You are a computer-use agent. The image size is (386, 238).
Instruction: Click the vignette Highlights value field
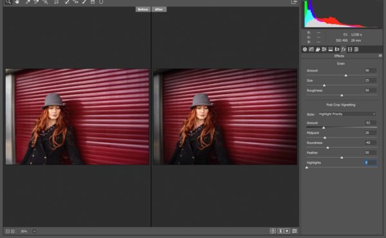[371, 163]
